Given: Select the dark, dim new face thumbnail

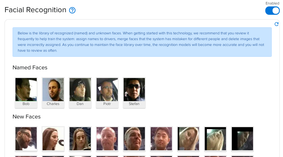Looking at the screenshot, I should pos(242,139).
